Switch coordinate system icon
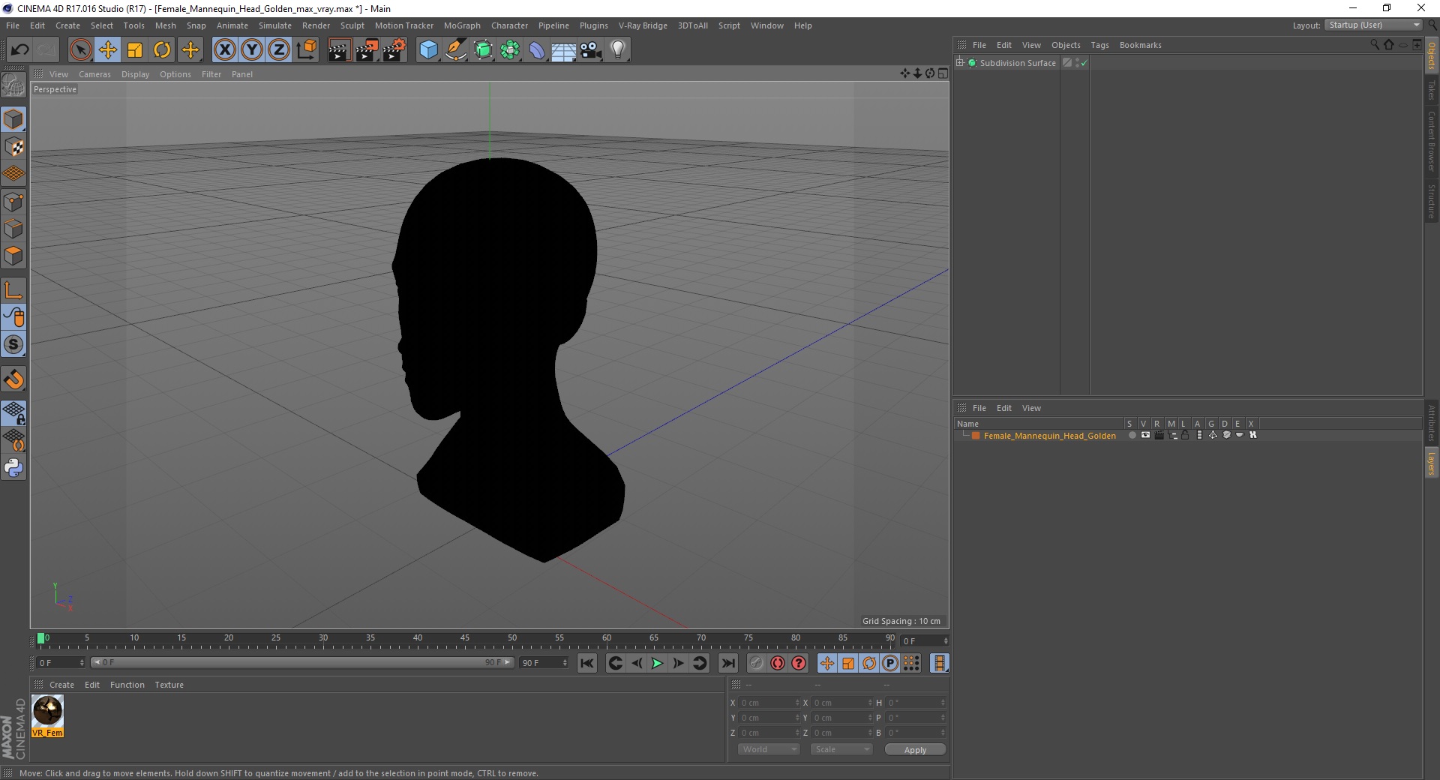The height and width of the screenshot is (780, 1440). click(306, 50)
